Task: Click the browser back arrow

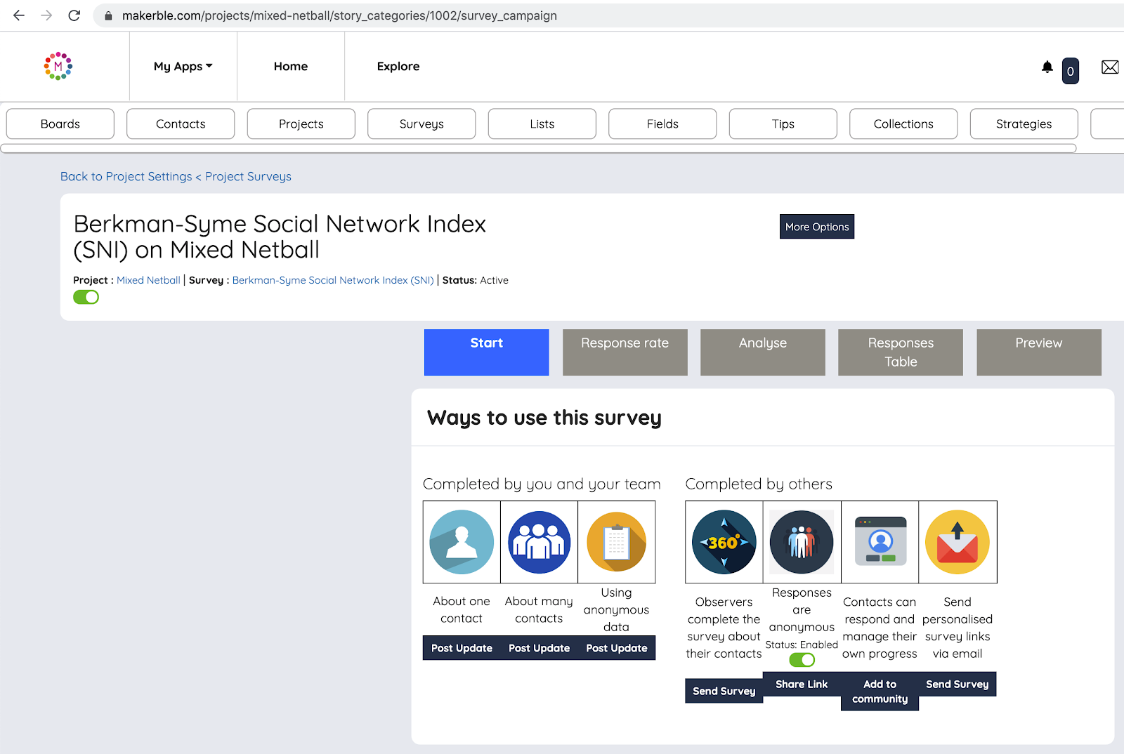Action: point(19,15)
